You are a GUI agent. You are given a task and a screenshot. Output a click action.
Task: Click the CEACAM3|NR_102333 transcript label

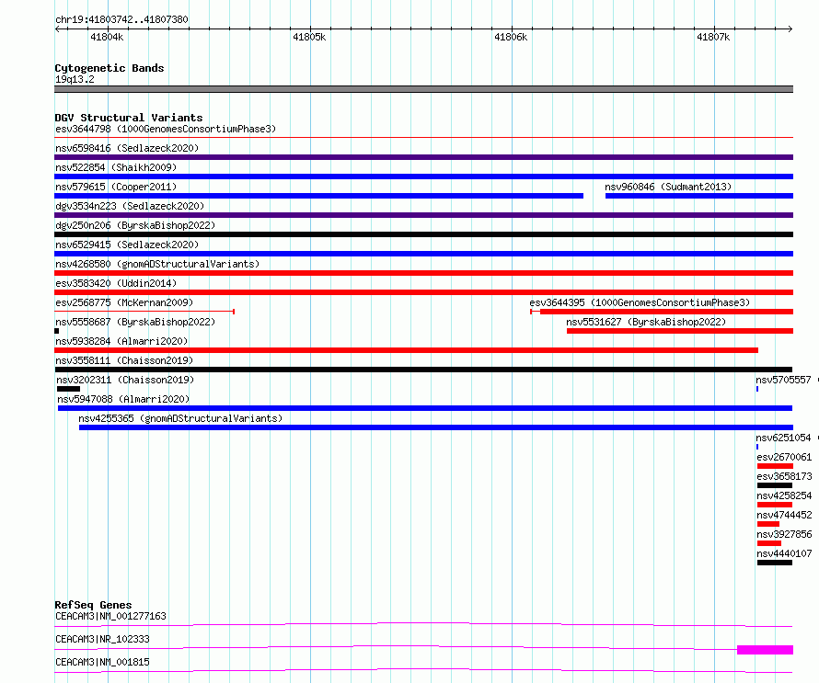(x=102, y=639)
